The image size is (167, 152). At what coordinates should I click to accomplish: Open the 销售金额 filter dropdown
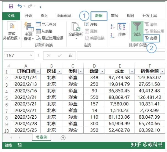tap(162, 71)
